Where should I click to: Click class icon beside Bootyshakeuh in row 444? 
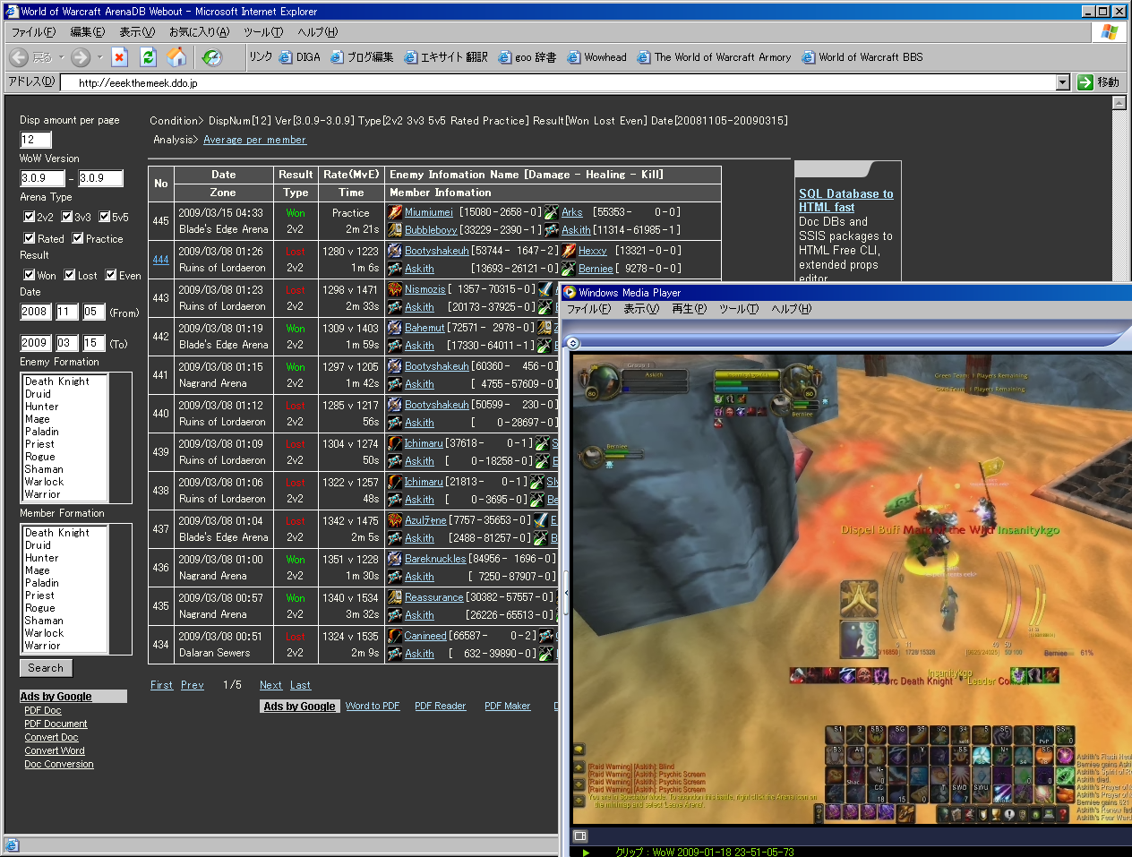pyautogui.click(x=395, y=251)
